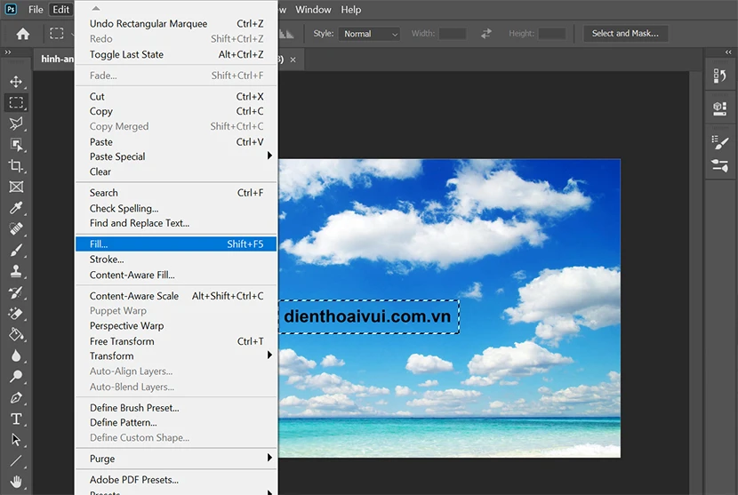
Task: Click the Home icon in options bar
Action: tap(22, 34)
